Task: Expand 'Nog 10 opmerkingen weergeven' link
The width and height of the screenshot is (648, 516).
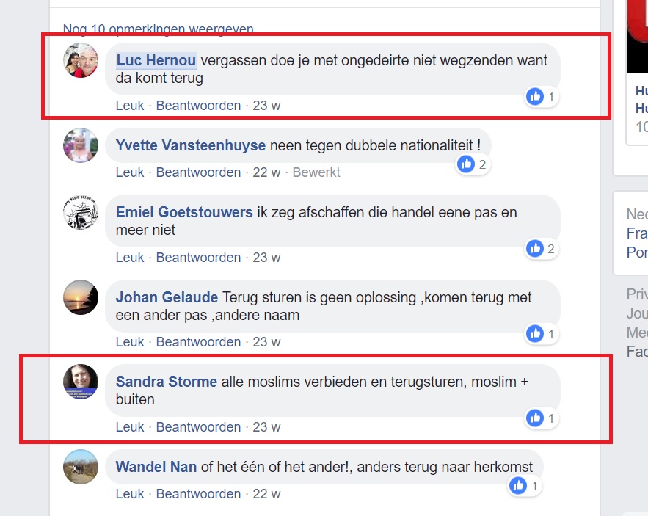Action: click(x=159, y=29)
